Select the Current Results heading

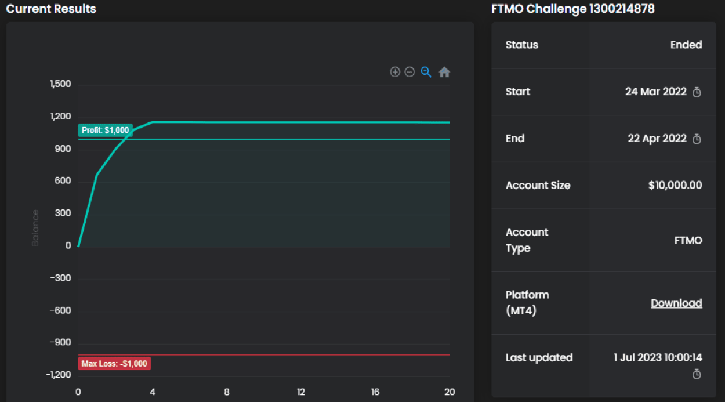click(x=51, y=9)
